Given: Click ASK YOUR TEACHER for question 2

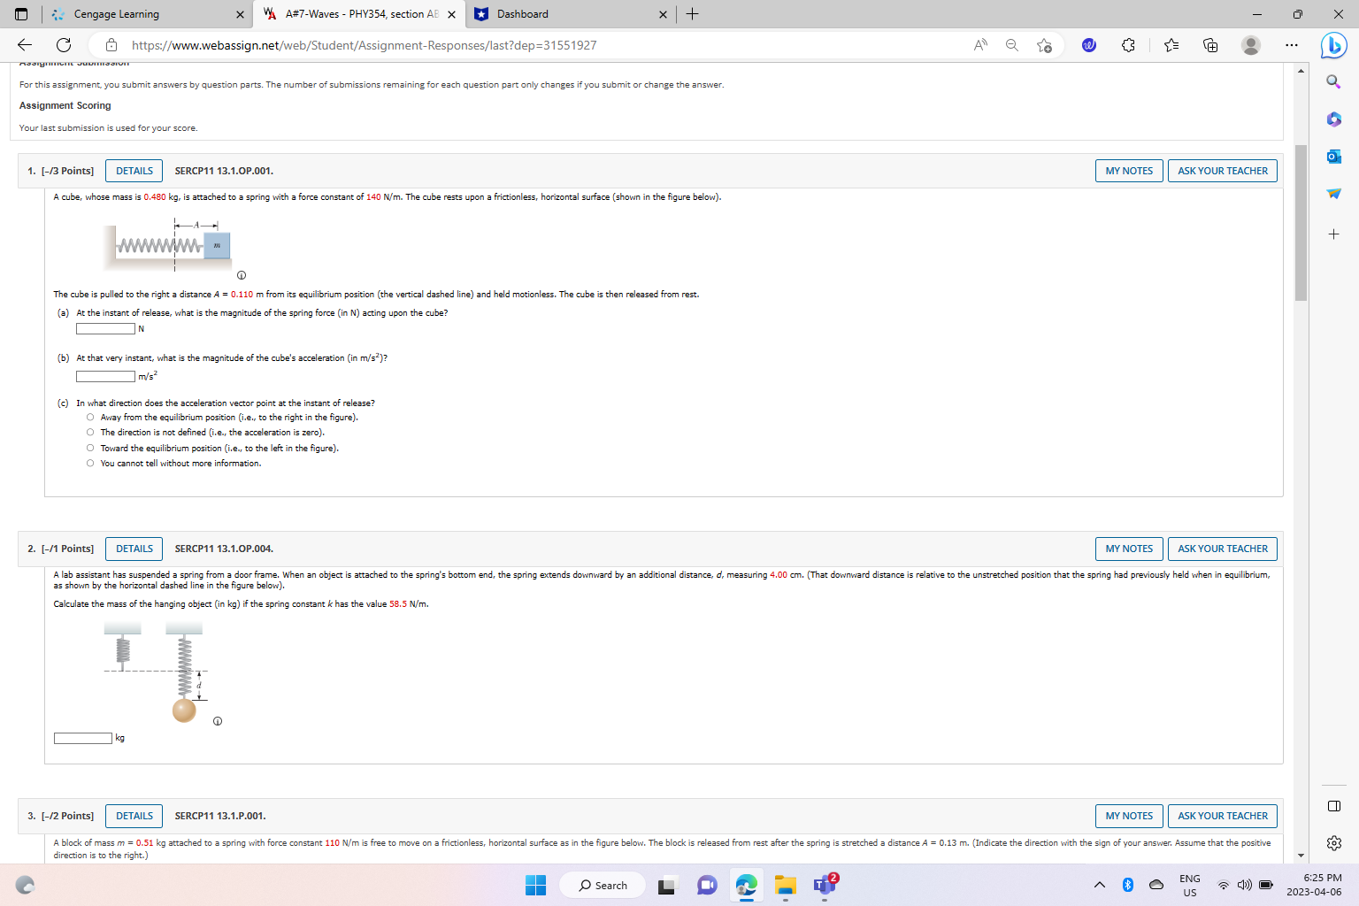Looking at the screenshot, I should pos(1222,549).
